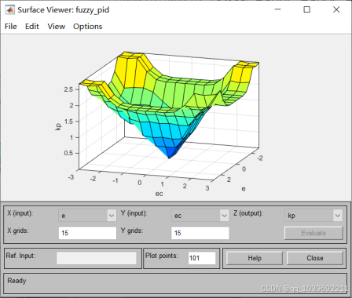Click the X grids input field

[87, 233]
